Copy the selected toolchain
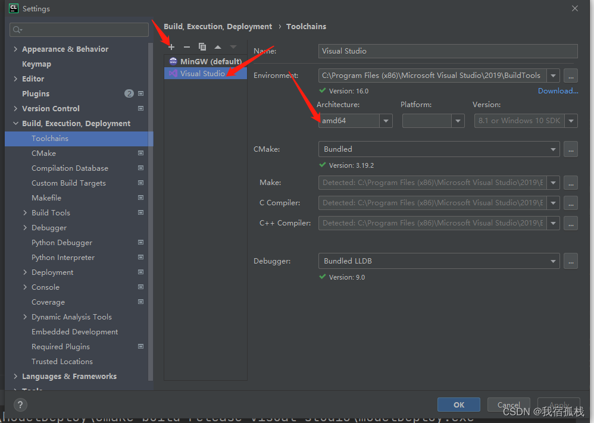This screenshot has height=423, width=594. click(x=202, y=47)
